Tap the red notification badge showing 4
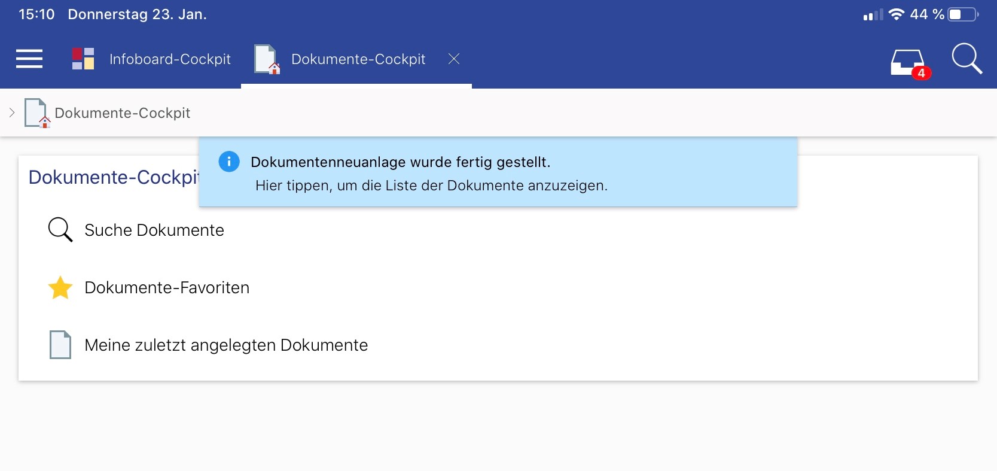 click(921, 73)
